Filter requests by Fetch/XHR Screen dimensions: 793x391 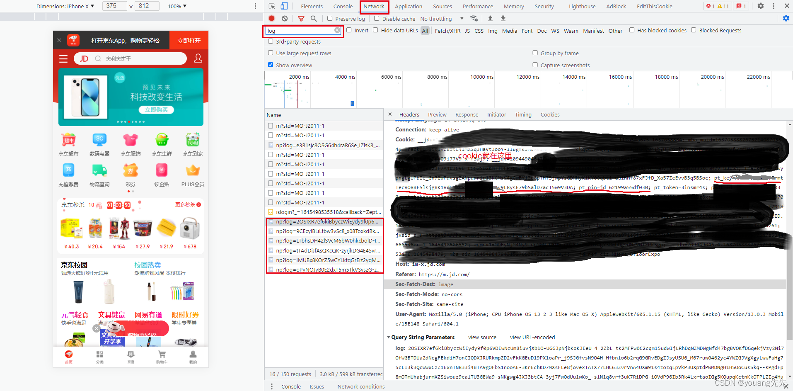pyautogui.click(x=447, y=31)
